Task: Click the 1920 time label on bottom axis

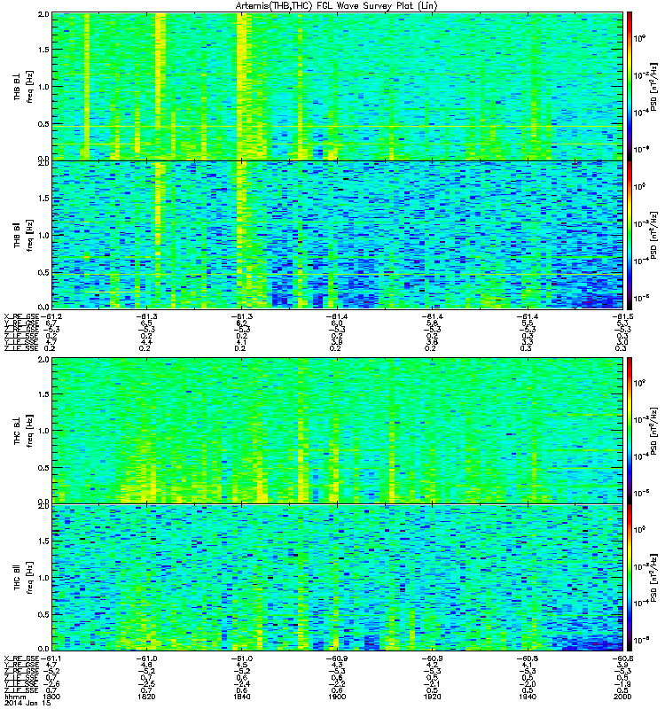Action: [x=432, y=697]
